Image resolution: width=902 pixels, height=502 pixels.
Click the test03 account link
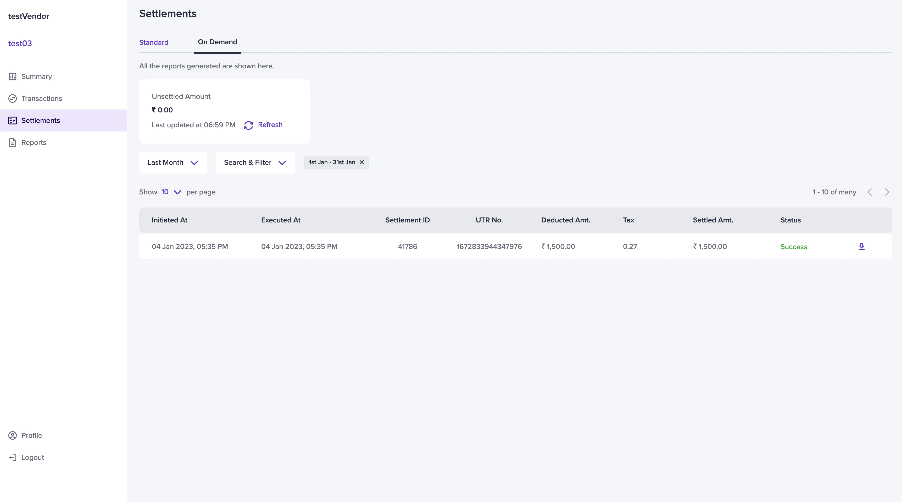20,43
